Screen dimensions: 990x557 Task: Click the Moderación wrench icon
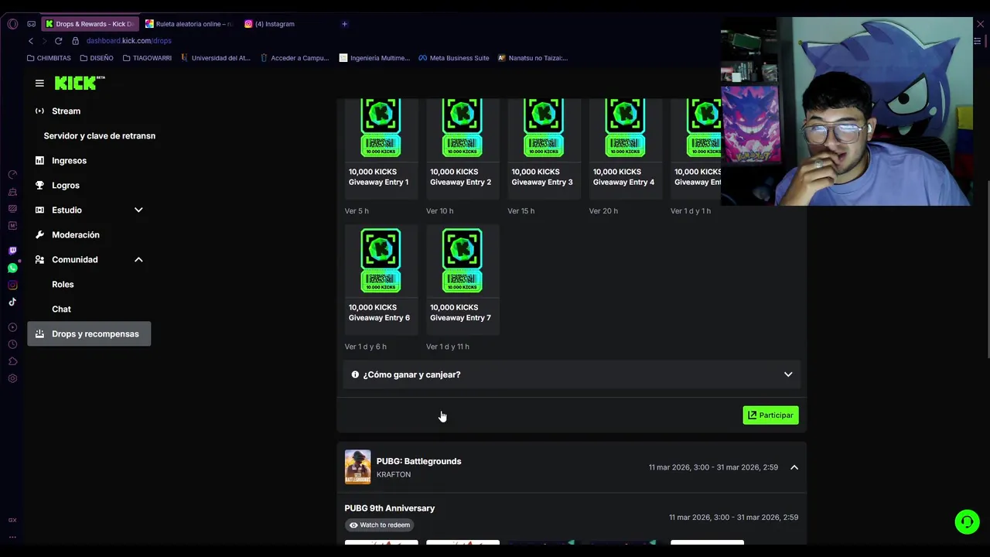[x=39, y=234]
